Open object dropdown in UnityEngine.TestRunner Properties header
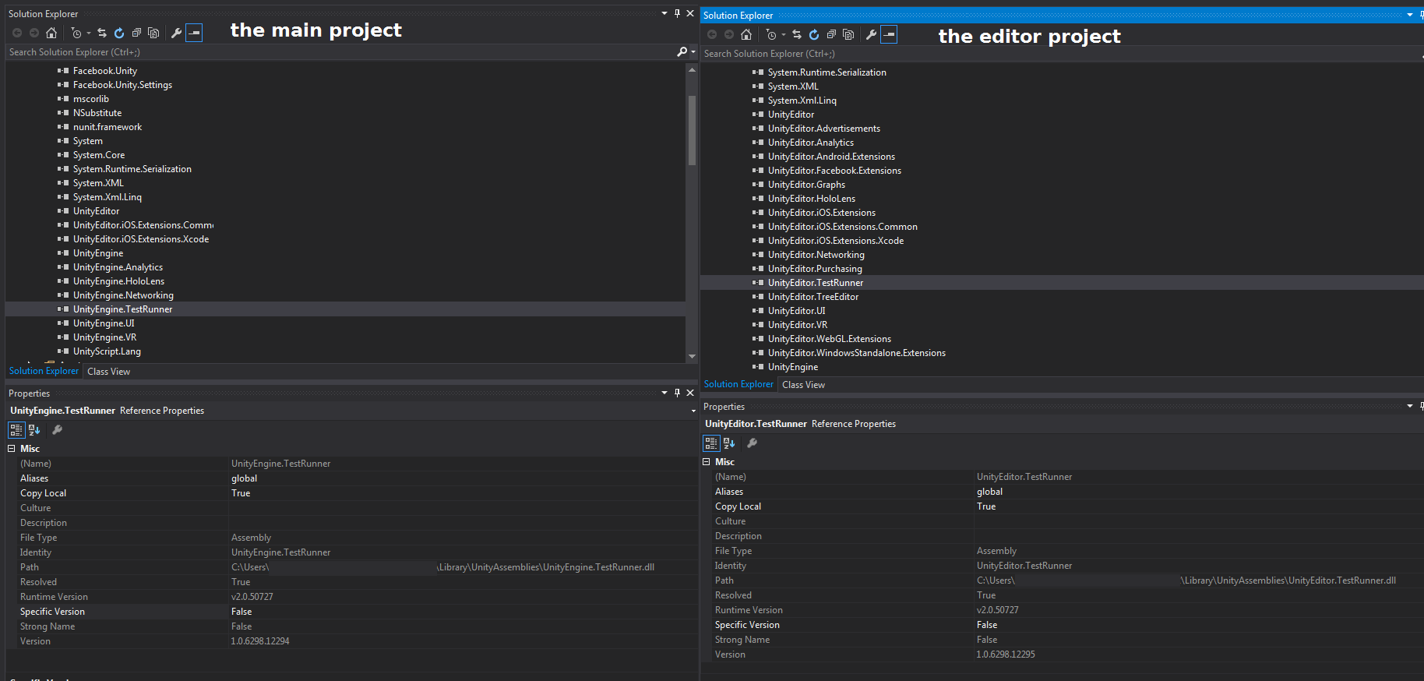The width and height of the screenshot is (1424, 681). [x=693, y=411]
